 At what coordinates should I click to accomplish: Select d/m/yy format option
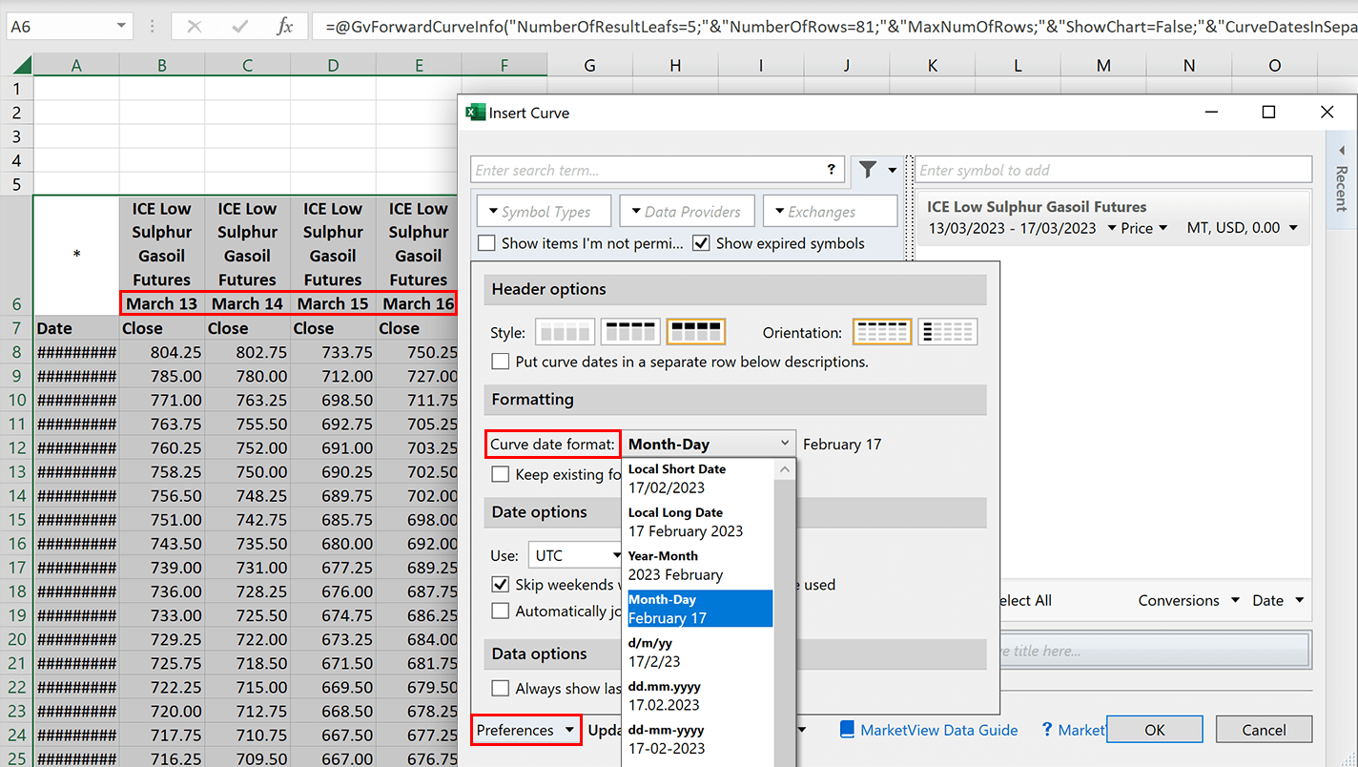(x=697, y=652)
